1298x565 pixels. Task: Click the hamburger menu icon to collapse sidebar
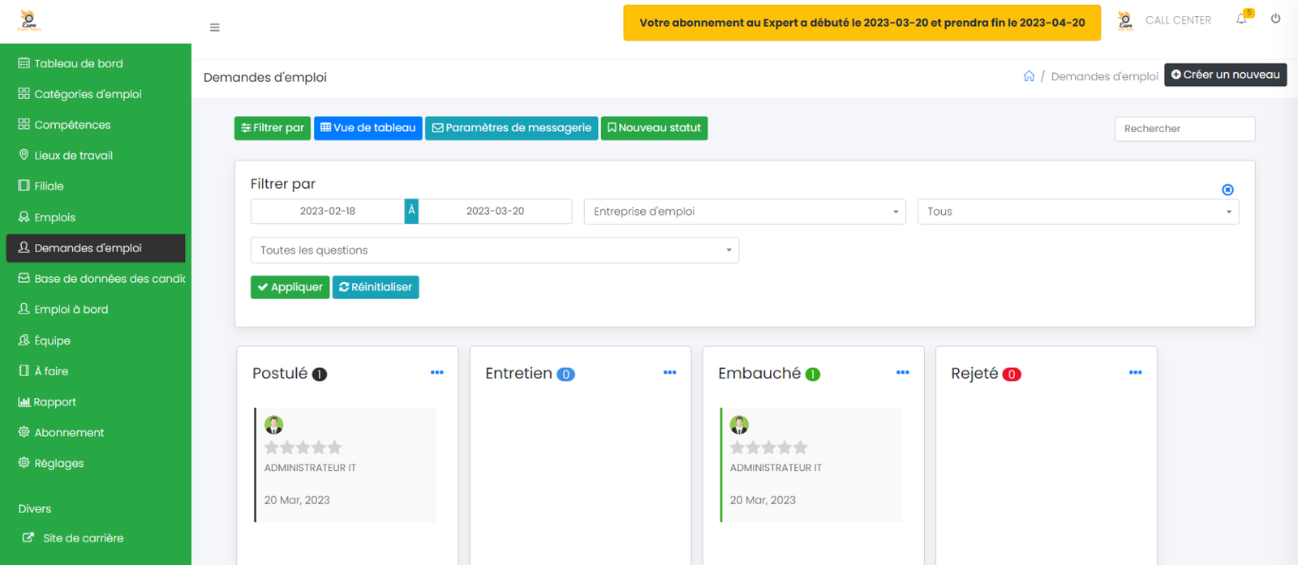214,28
